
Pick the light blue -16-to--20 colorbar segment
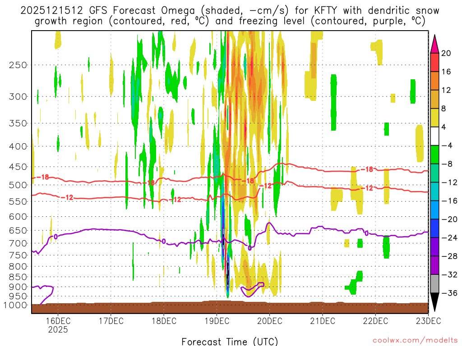point(434,210)
